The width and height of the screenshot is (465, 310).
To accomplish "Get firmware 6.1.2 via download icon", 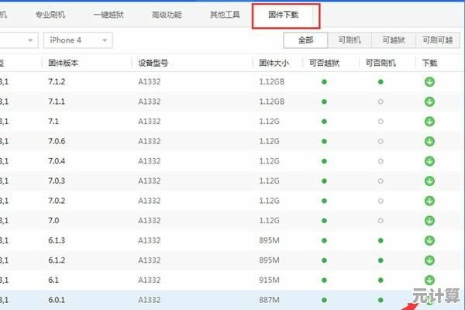I will pos(429,260).
